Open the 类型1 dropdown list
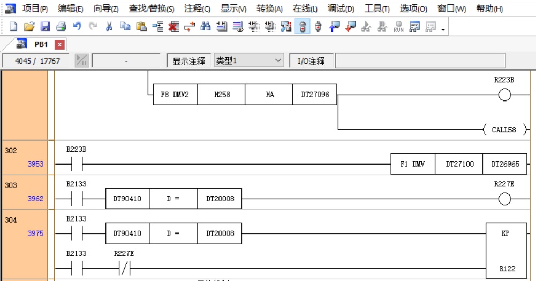The width and height of the screenshot is (536, 281). click(x=278, y=61)
